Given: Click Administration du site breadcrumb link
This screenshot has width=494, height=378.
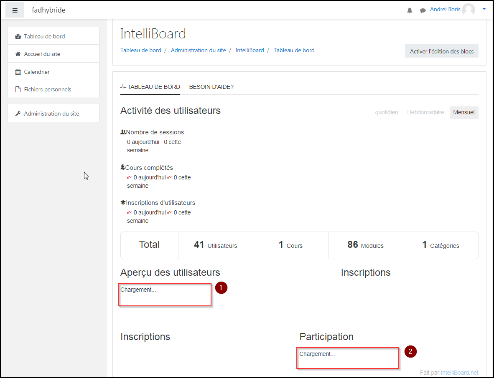Looking at the screenshot, I should [x=198, y=50].
